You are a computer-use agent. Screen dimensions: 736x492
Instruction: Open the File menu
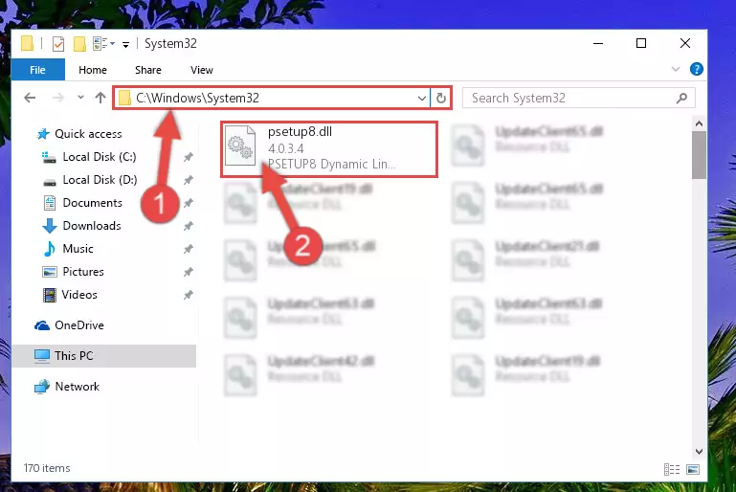click(38, 70)
